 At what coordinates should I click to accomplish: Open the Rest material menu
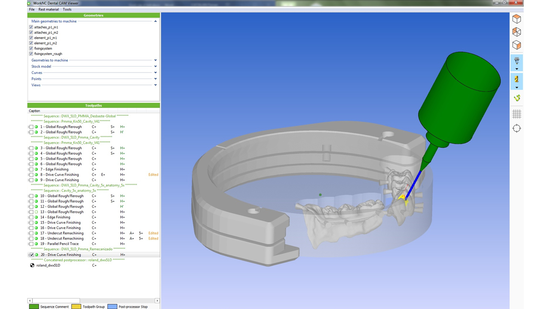point(49,9)
